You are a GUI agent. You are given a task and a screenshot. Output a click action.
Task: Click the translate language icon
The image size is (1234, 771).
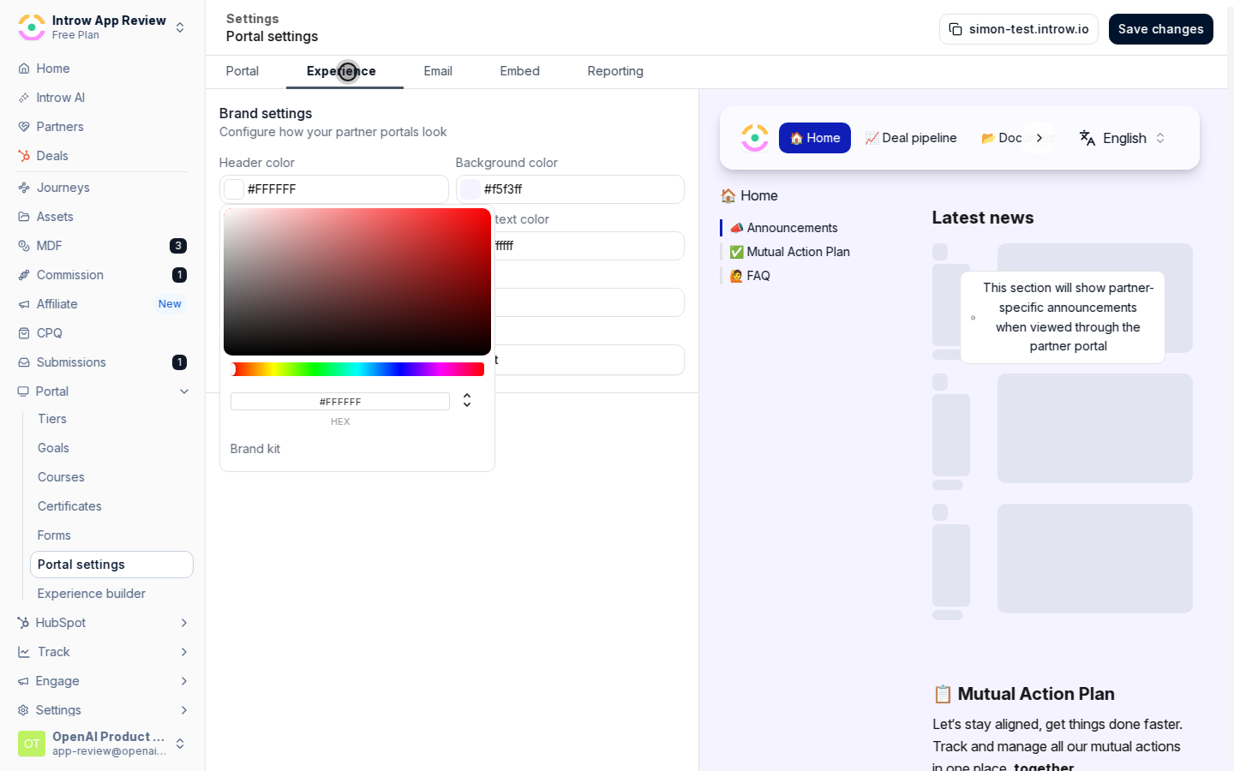click(1087, 138)
